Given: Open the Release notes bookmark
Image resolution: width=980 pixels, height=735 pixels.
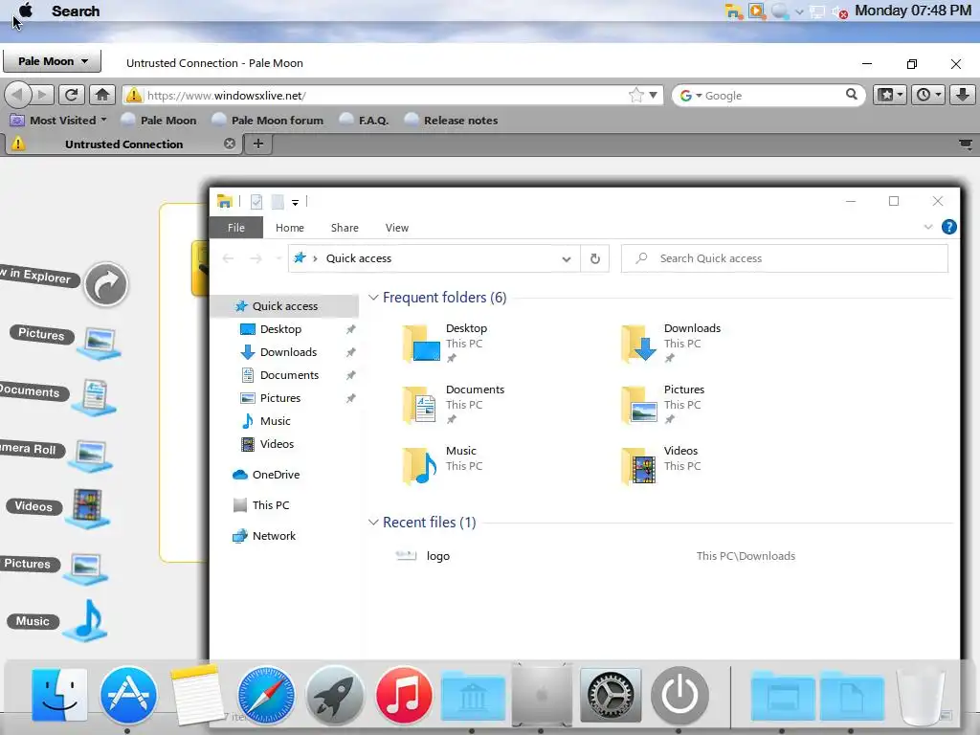Looking at the screenshot, I should click(x=452, y=120).
